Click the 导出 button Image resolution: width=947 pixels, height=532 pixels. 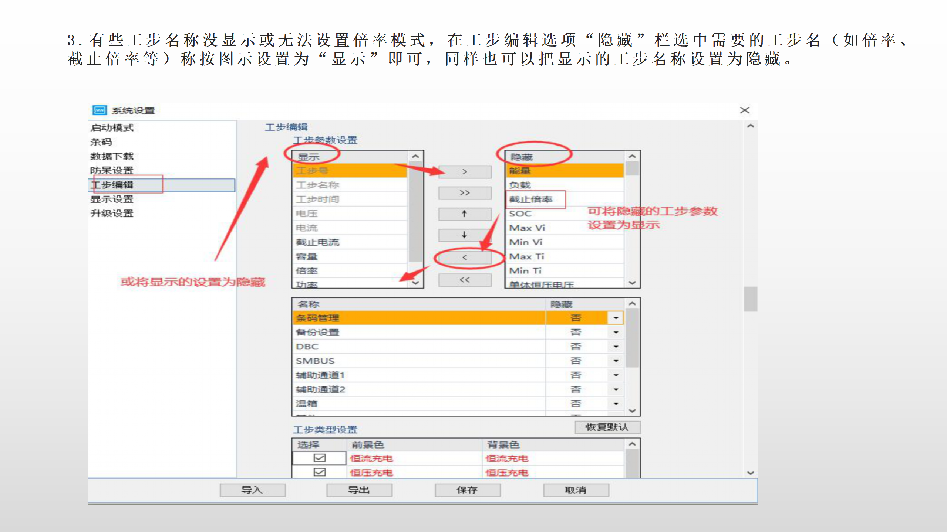359,490
